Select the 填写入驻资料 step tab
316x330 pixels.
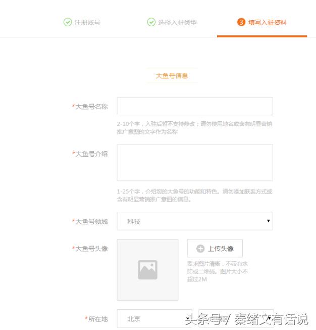[262, 22]
